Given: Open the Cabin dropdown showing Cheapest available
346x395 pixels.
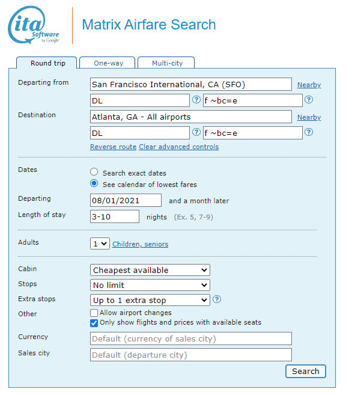Looking at the screenshot, I should pyautogui.click(x=150, y=270).
